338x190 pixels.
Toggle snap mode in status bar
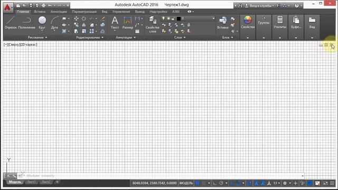(204, 183)
